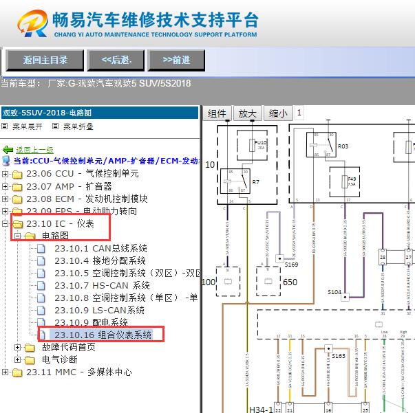The width and height of the screenshot is (415, 413).
Task: Open 23.10.8 空调控制系统（单区） diagram
Action: tap(126, 298)
